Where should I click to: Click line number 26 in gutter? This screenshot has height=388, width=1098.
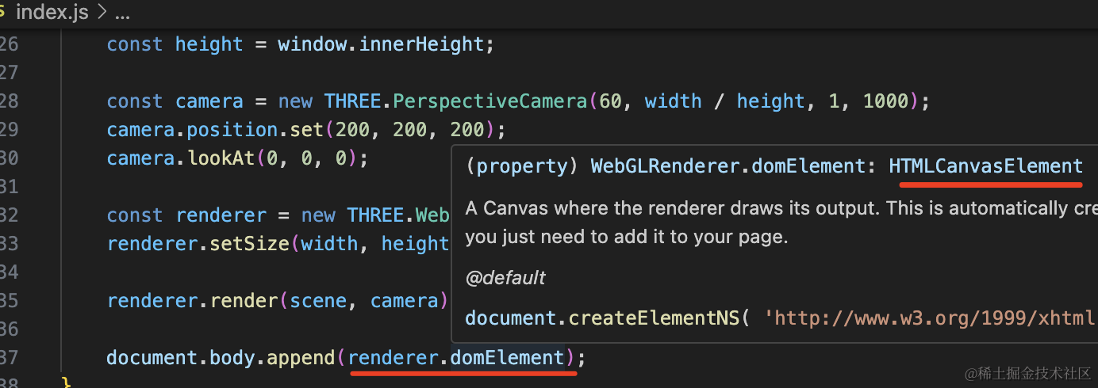point(9,44)
